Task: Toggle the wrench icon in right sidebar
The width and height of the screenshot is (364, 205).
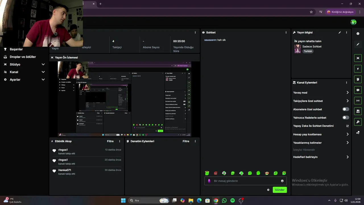Action: 358,122
